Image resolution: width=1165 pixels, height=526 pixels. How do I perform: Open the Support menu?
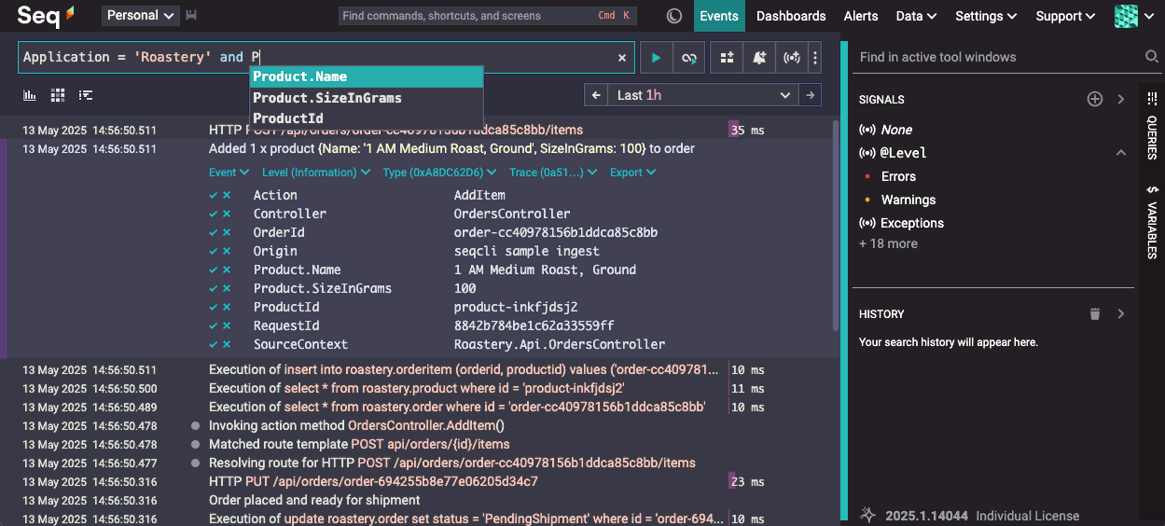[x=1066, y=16]
